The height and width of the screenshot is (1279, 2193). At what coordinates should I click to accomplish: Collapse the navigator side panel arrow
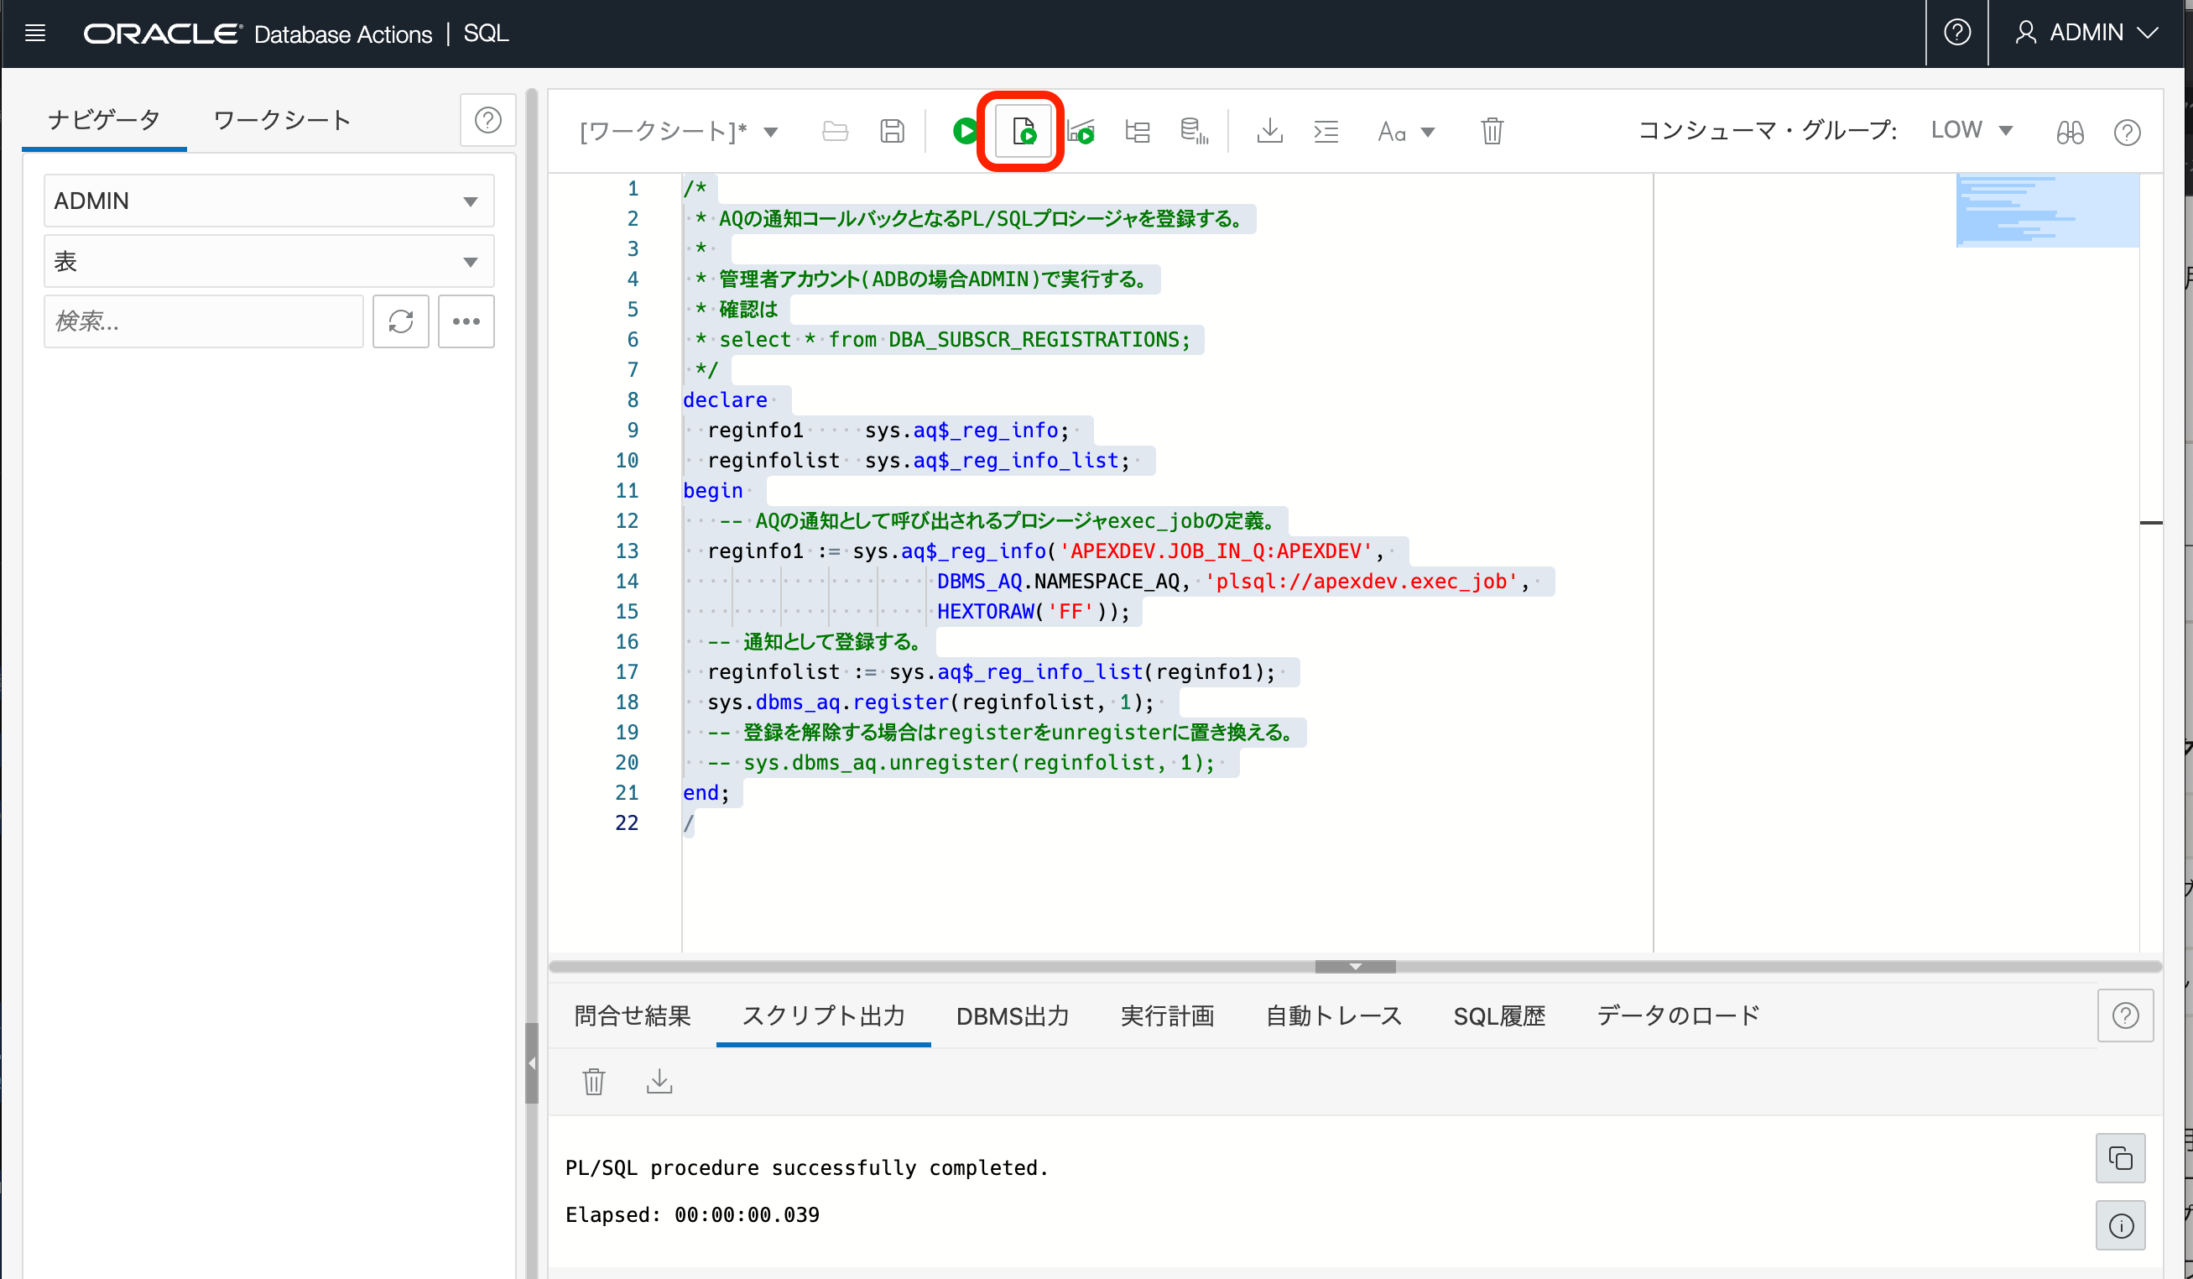(x=532, y=1063)
